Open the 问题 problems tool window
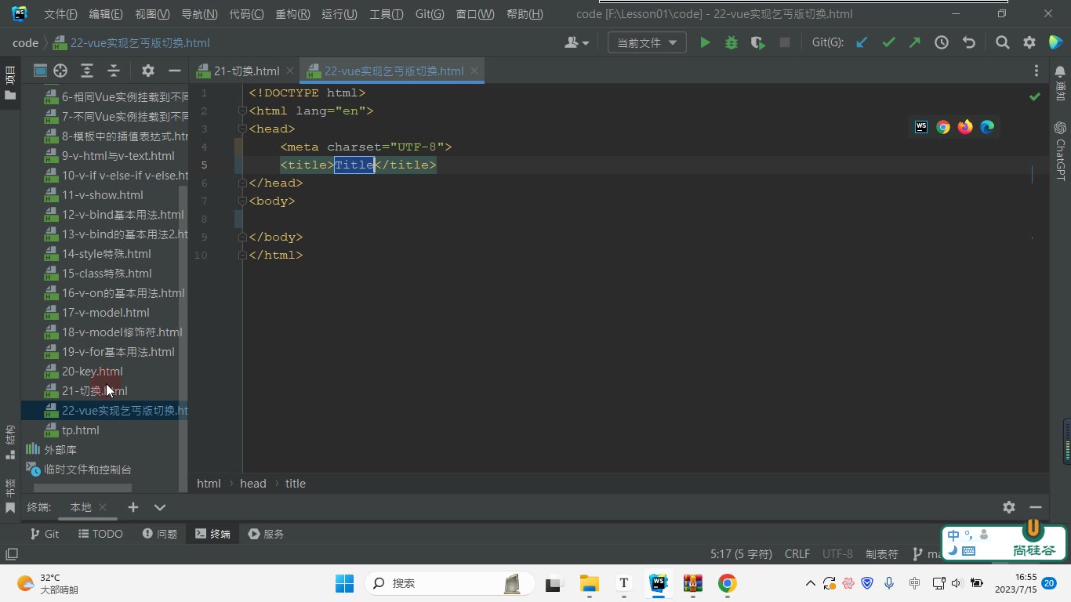This screenshot has width=1071, height=602. click(160, 534)
